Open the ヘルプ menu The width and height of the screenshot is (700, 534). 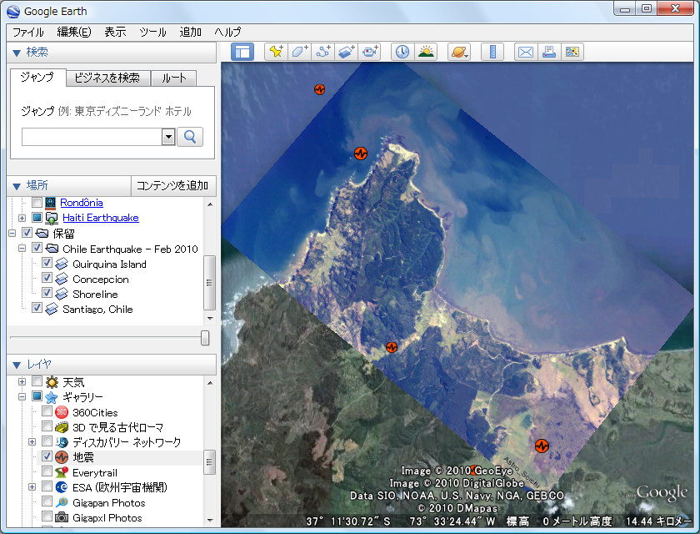pyautogui.click(x=227, y=33)
